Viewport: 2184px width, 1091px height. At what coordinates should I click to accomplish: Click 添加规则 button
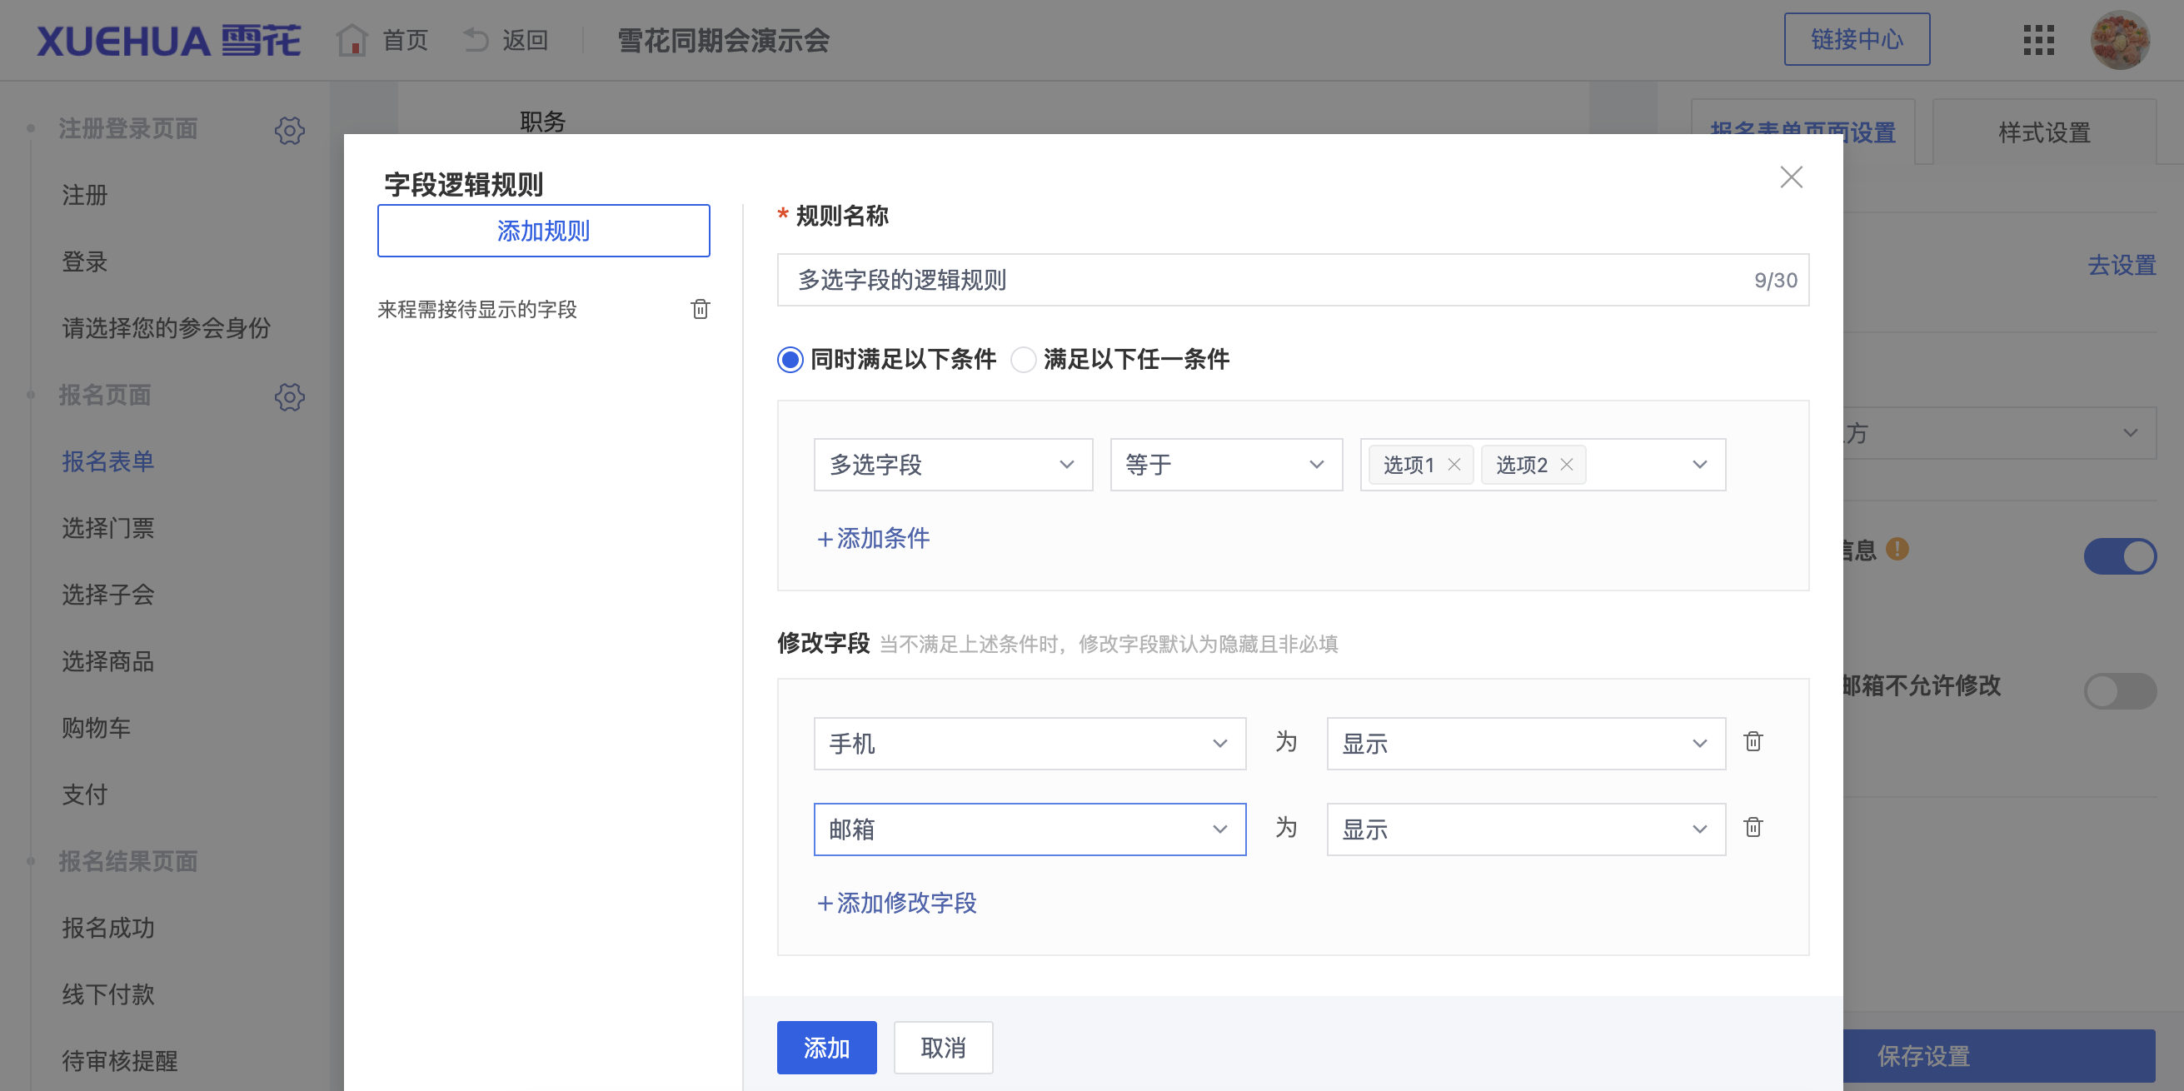coord(543,231)
